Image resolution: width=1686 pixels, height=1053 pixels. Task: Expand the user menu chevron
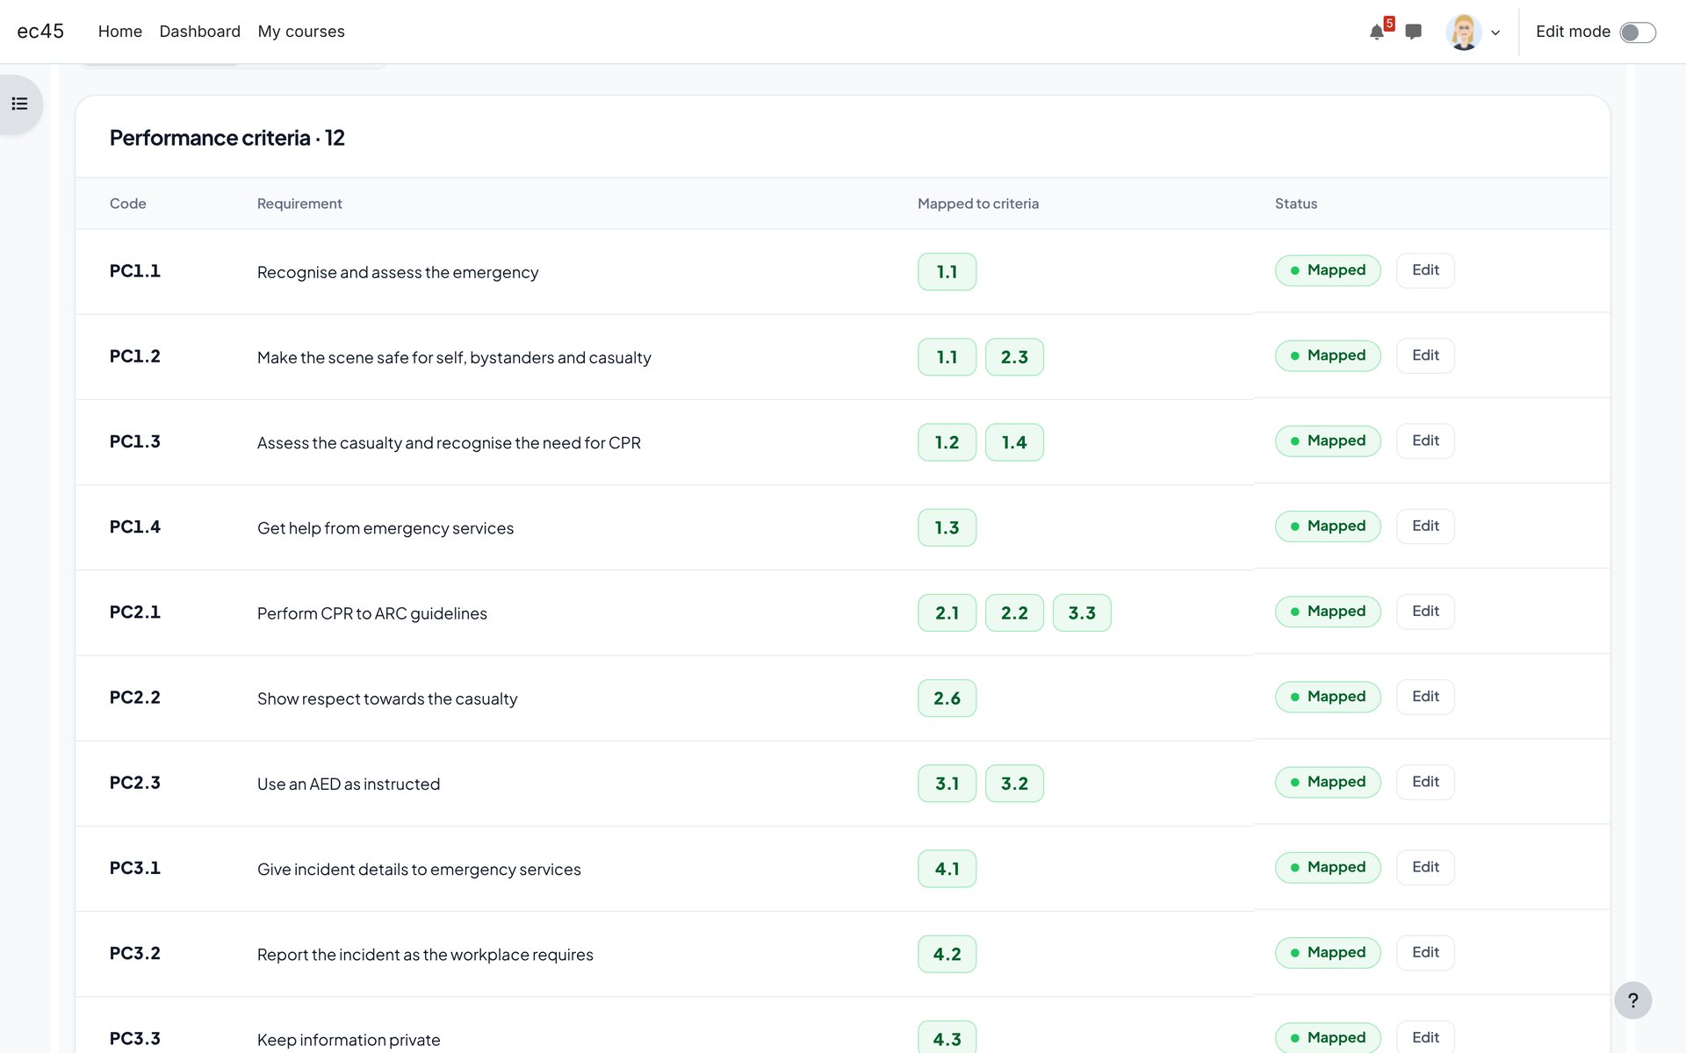coord(1495,33)
